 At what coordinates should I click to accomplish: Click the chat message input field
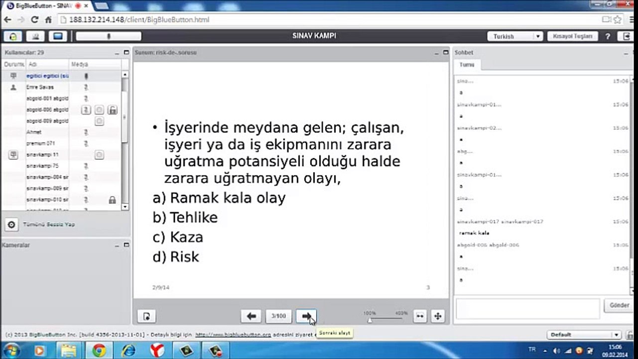pos(527,309)
